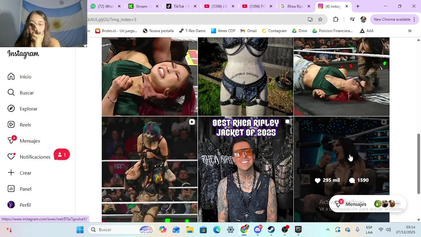Open Epic Games from the taskbar
This screenshot has width=421, height=237.
298,230
